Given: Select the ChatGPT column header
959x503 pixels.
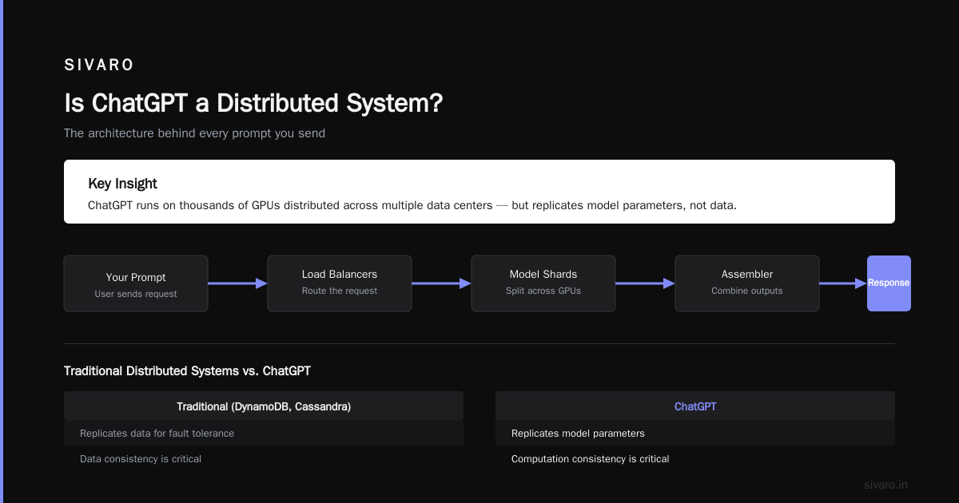Looking at the screenshot, I should point(695,406).
